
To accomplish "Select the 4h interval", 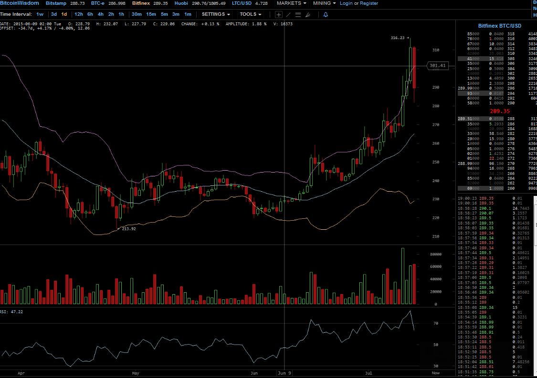I will pyautogui.click(x=101, y=14).
